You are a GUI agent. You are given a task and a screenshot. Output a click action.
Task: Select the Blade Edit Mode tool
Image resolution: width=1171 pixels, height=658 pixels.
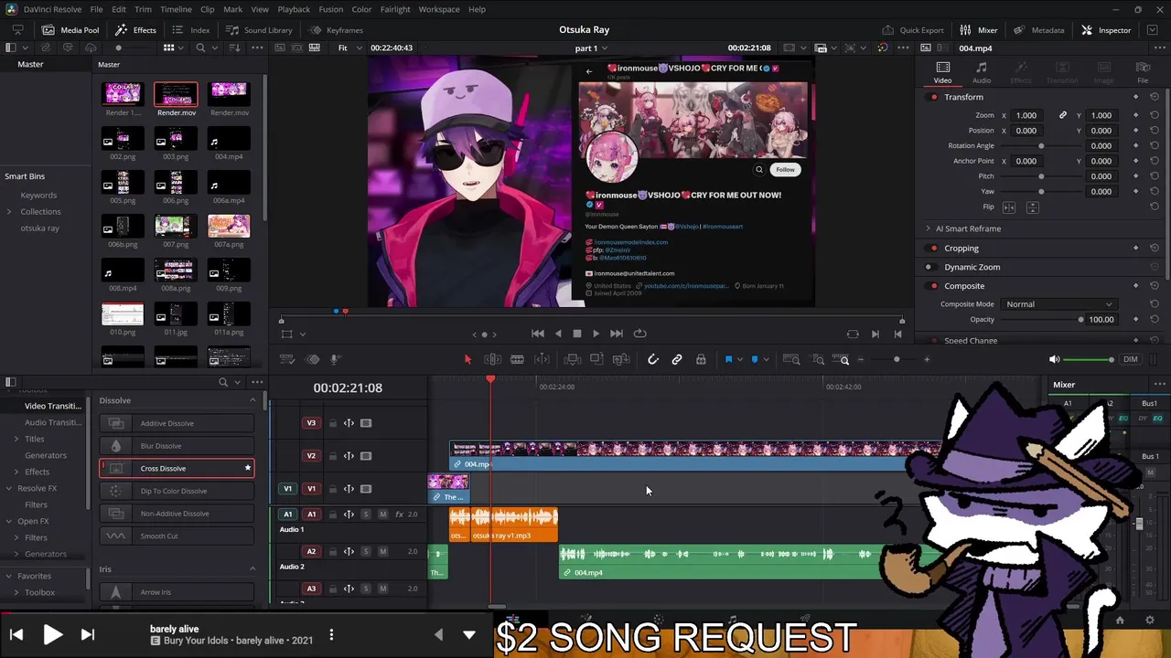(x=517, y=360)
